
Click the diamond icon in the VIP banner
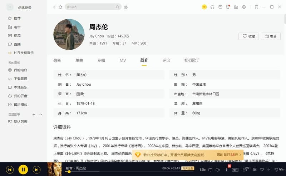click(x=138, y=155)
